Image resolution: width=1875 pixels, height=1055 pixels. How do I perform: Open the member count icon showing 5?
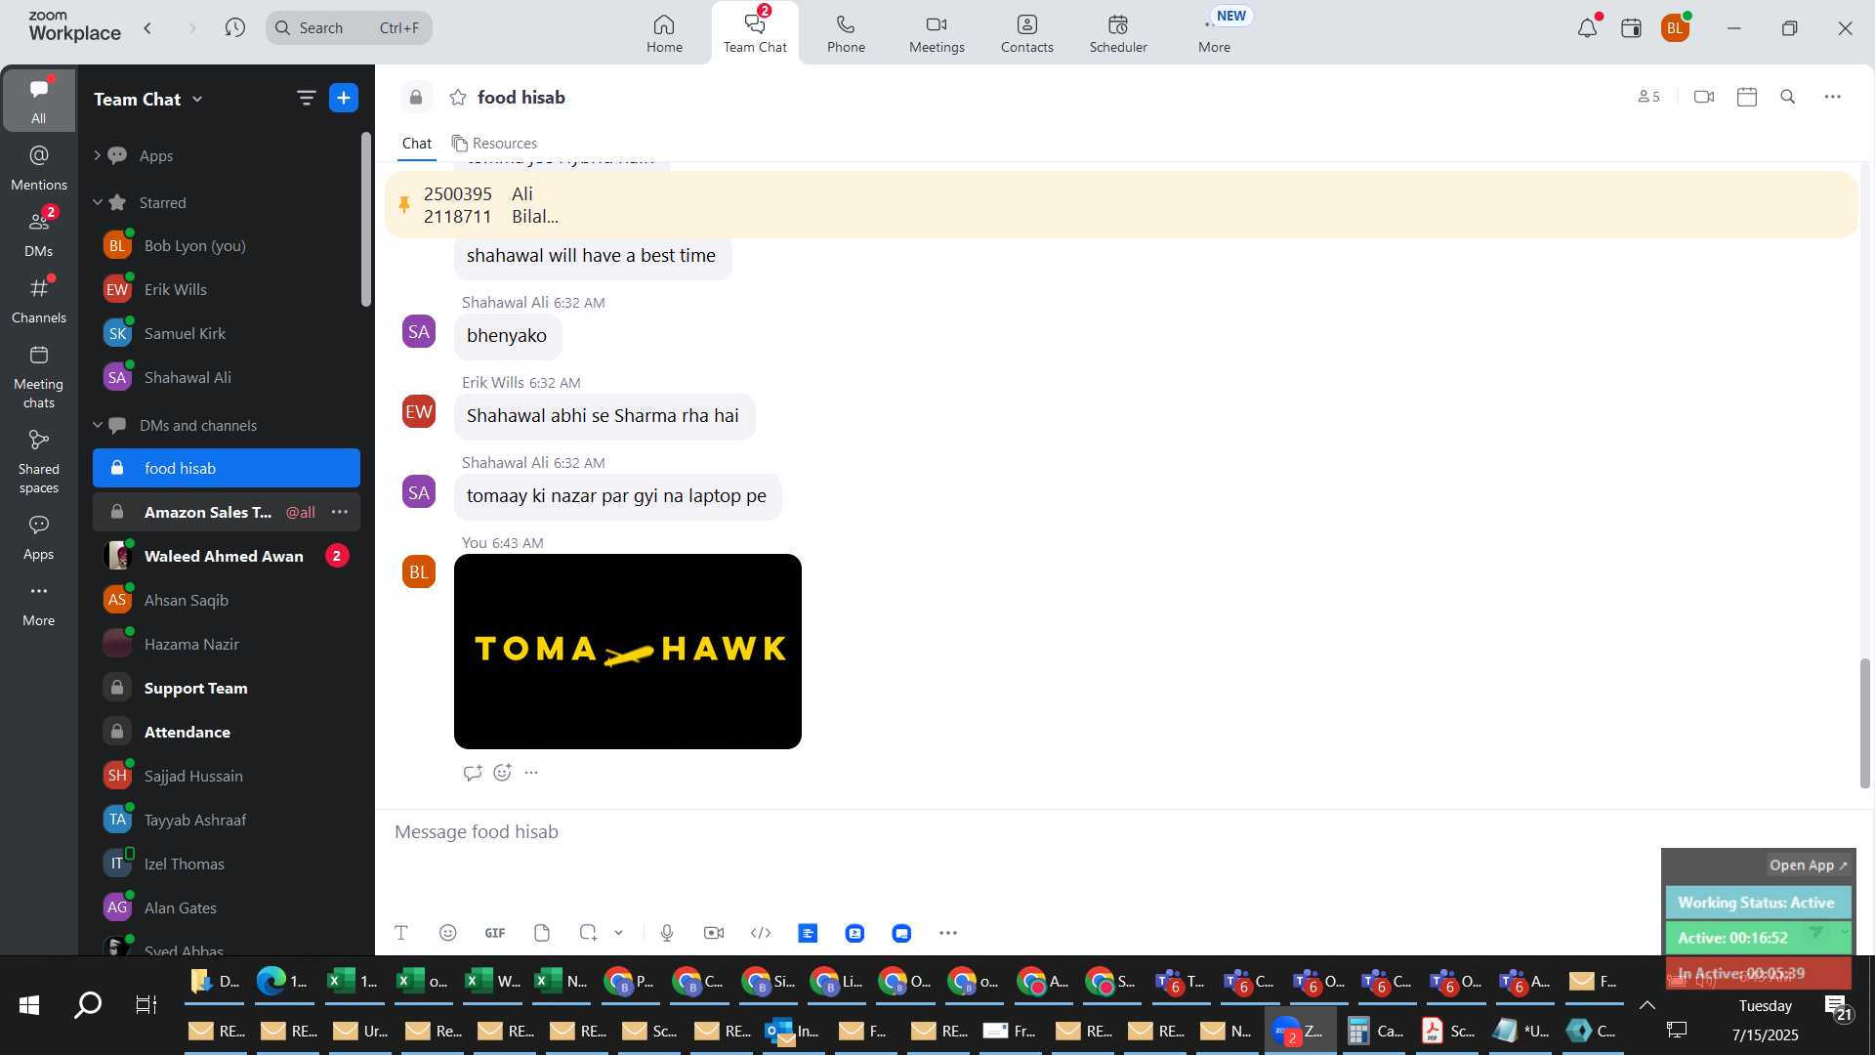(x=1648, y=97)
